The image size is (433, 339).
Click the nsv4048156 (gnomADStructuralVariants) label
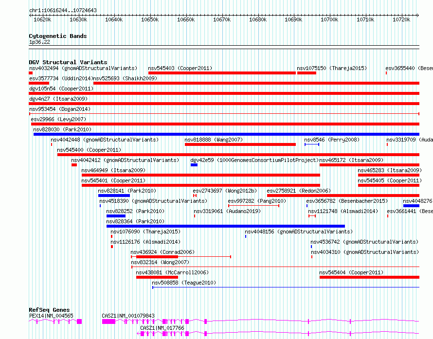click(299, 232)
